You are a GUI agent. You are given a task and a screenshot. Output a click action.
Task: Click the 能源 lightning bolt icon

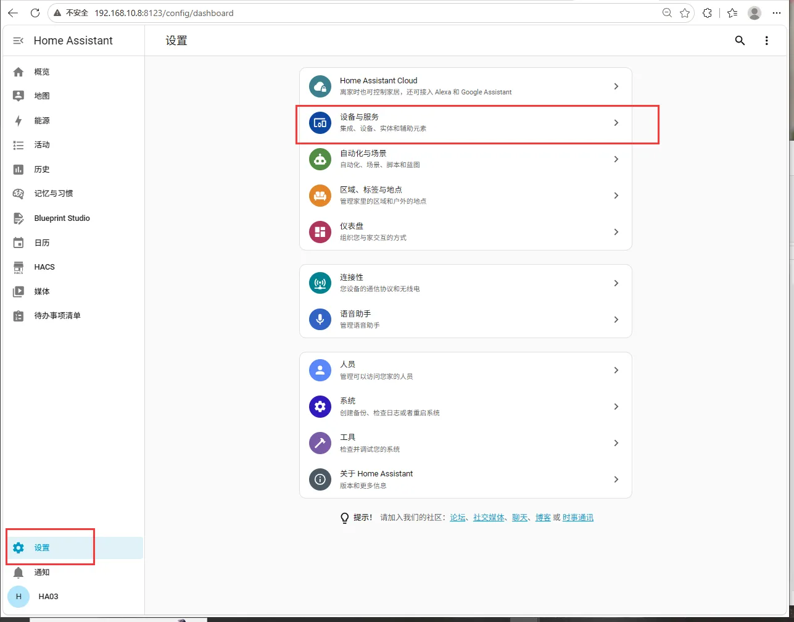tap(19, 121)
